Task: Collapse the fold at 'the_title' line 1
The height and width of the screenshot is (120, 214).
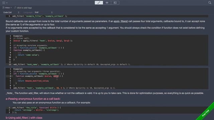Action: click(11, 108)
